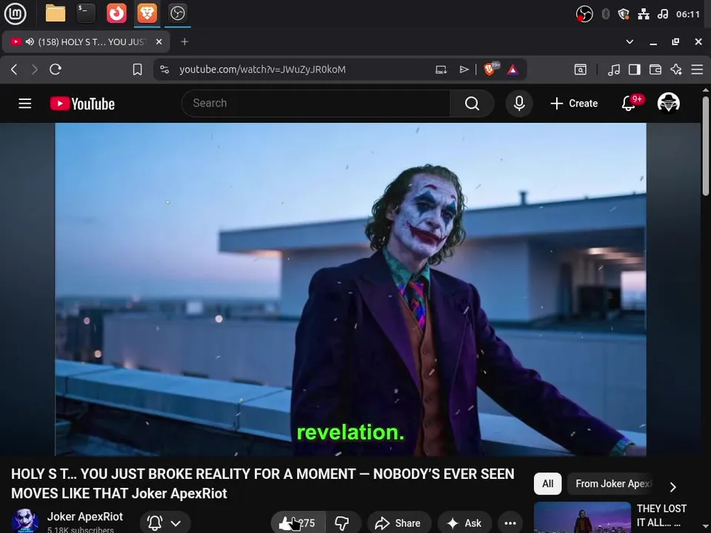Open the Bluetooth tray indicator
The image size is (711, 533).
pyautogui.click(x=605, y=14)
